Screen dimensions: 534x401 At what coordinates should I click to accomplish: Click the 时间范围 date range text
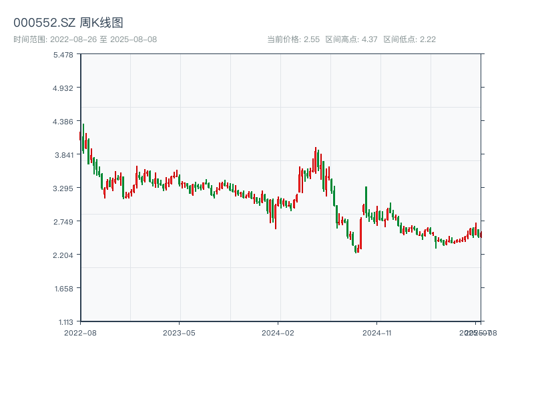(85, 39)
